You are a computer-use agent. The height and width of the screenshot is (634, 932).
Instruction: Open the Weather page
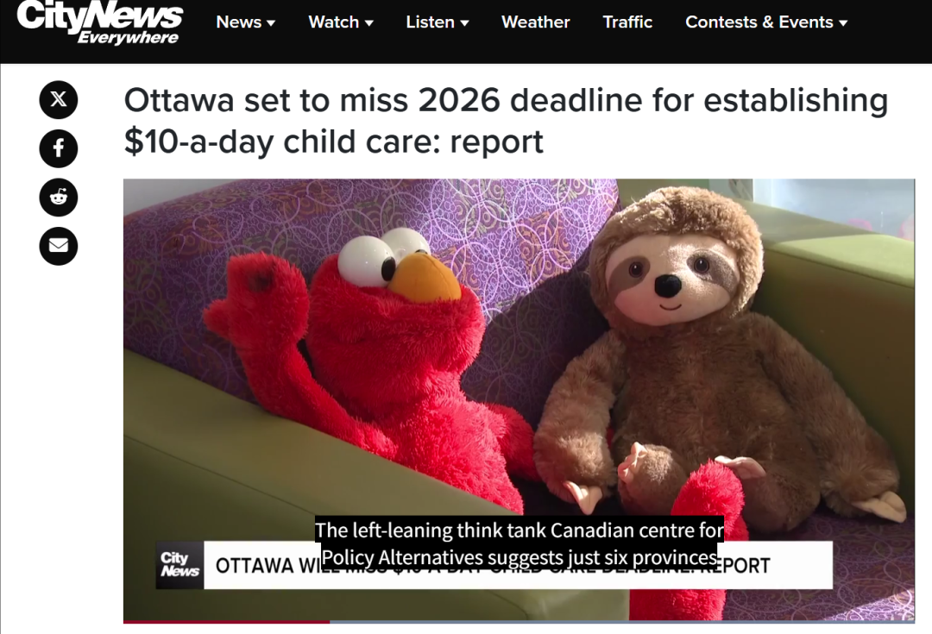pos(536,22)
